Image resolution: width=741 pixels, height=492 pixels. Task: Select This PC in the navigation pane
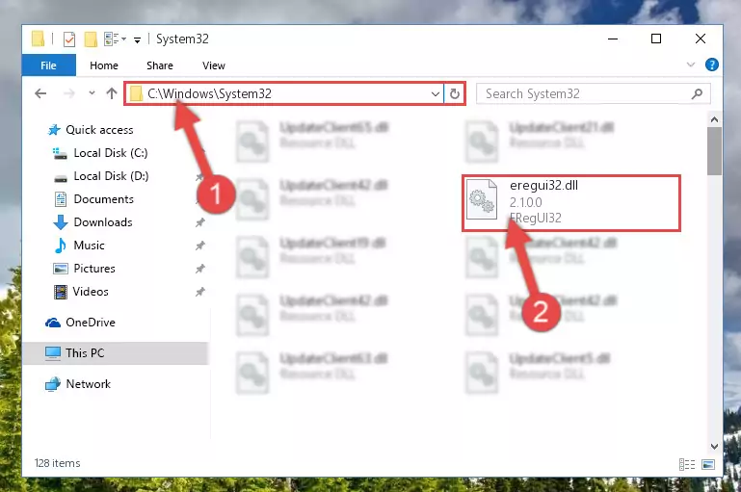tap(115, 353)
